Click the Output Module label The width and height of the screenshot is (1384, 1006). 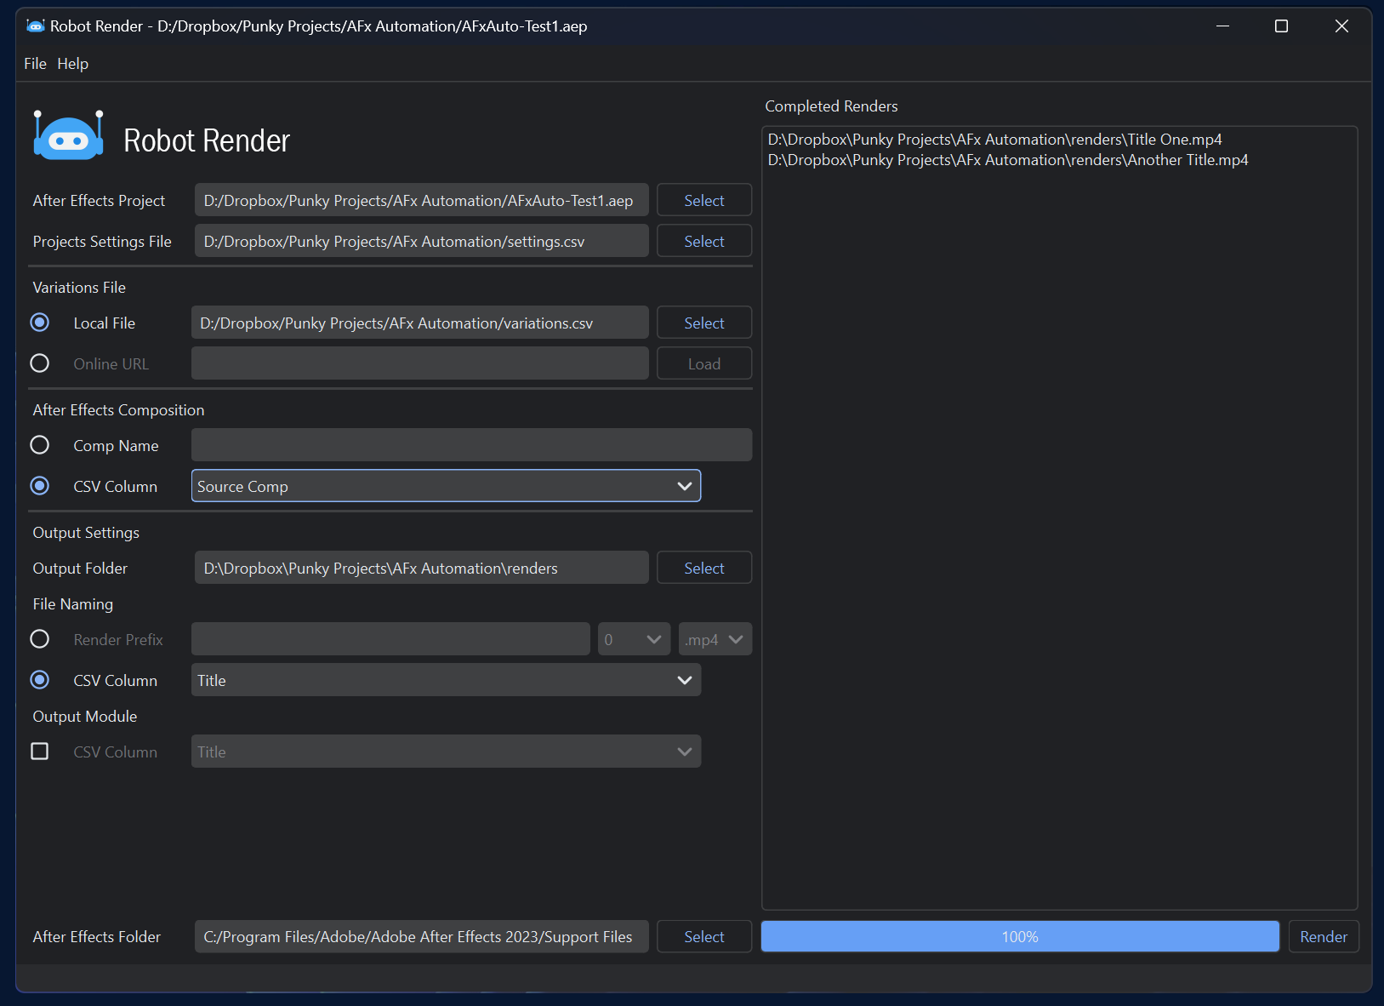[x=85, y=717]
